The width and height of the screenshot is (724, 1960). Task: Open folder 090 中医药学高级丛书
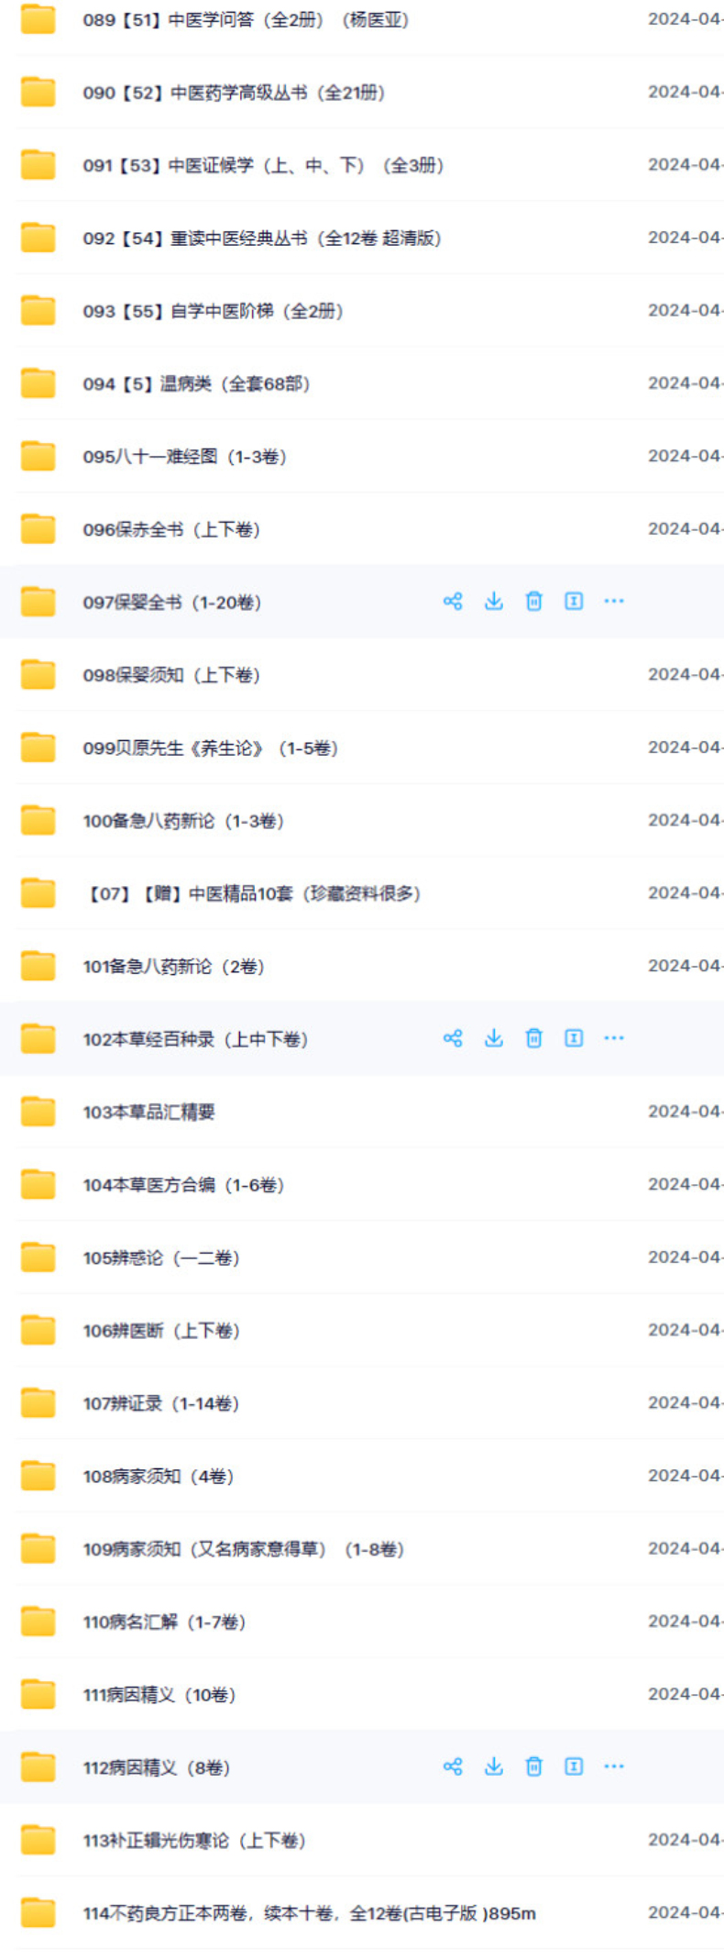[234, 93]
